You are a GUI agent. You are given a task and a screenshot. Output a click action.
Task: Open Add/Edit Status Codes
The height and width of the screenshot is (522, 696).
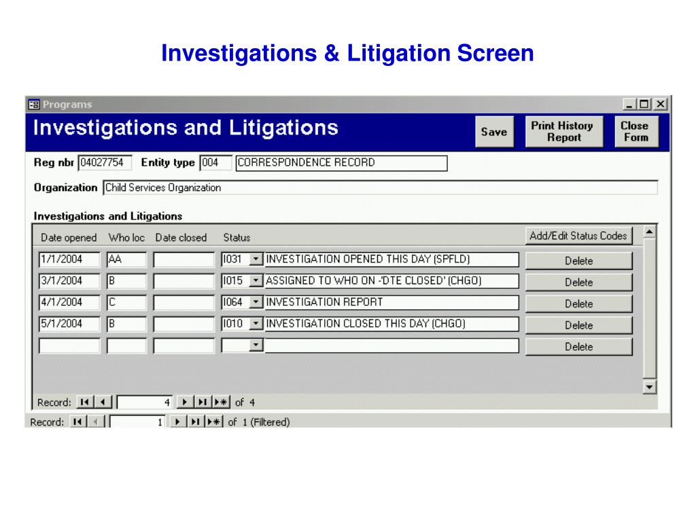(579, 236)
